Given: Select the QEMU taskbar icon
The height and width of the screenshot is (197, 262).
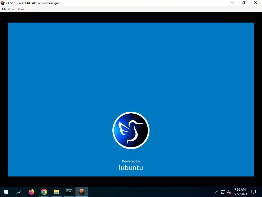Looking at the screenshot, I should click(x=82, y=192).
